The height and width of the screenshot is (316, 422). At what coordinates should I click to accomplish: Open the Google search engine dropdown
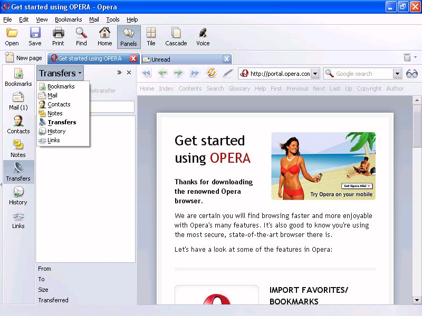(x=397, y=74)
